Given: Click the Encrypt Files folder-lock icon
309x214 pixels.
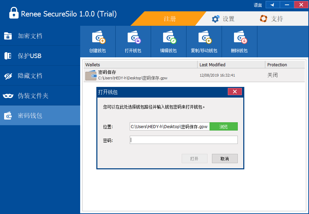Looking at the screenshot, I should 8,36.
